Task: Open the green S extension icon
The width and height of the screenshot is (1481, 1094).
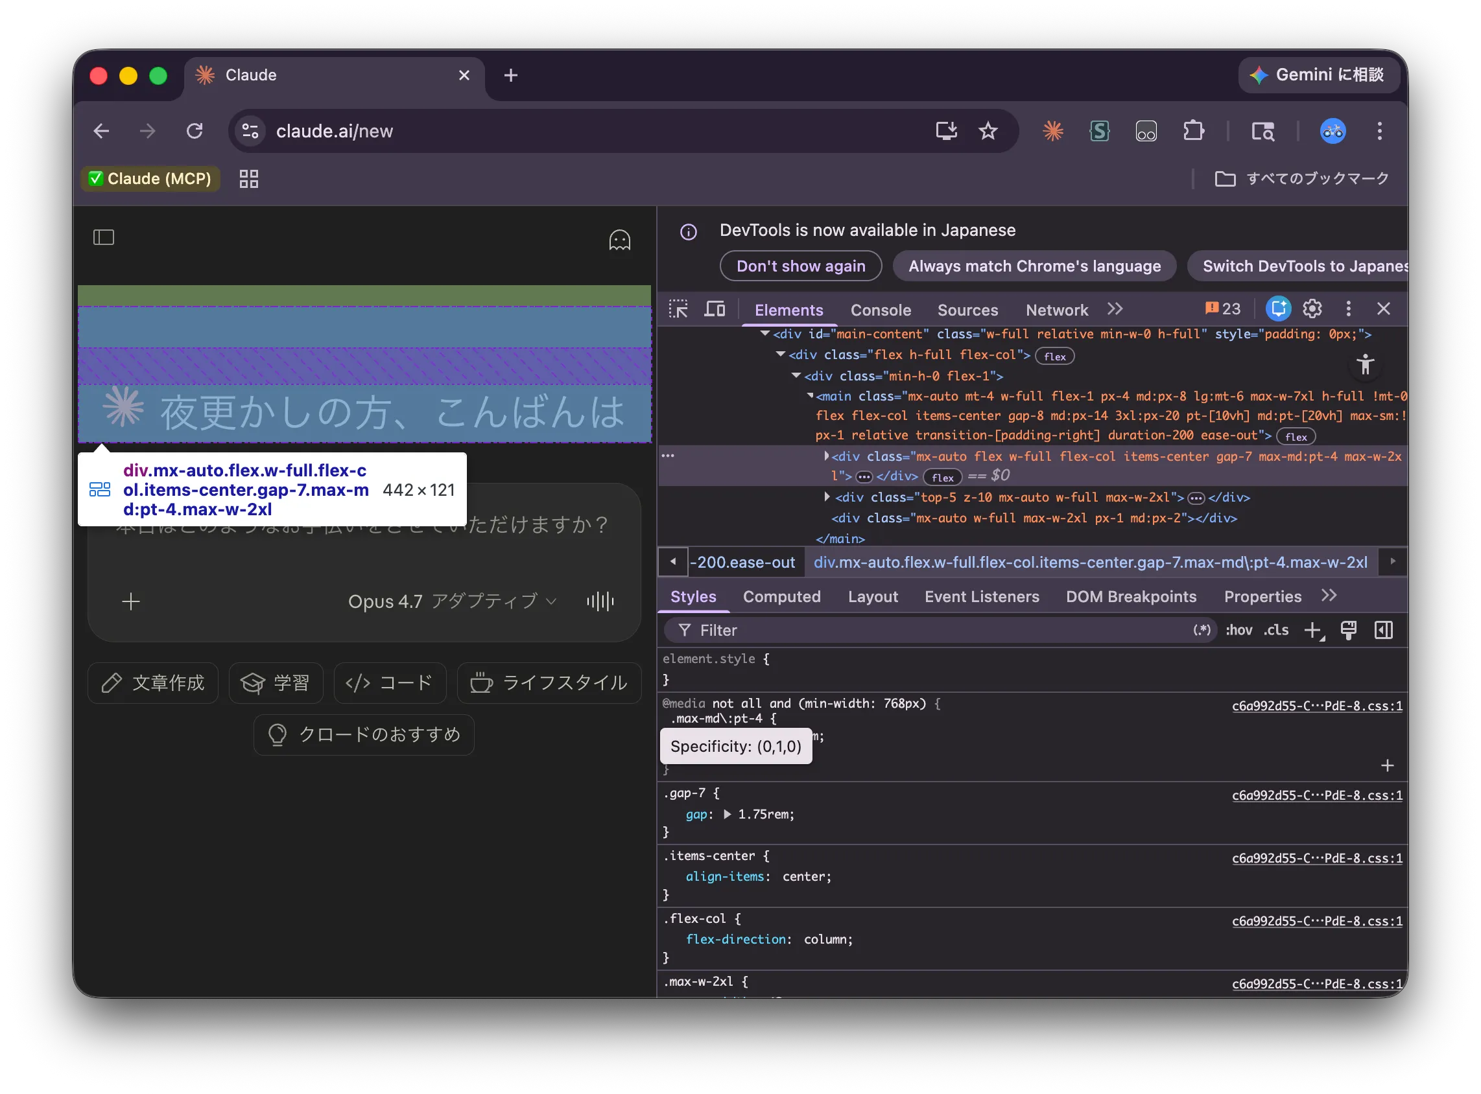Action: click(x=1098, y=131)
